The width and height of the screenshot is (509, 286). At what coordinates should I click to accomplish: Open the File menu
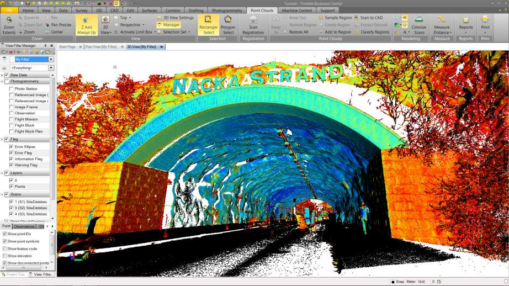9,10
